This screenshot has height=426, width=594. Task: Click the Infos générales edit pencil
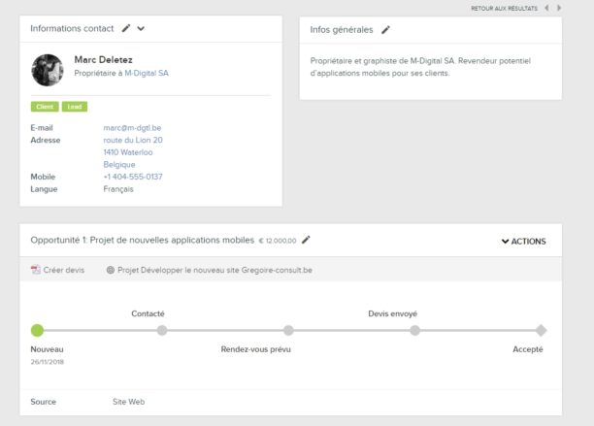385,30
